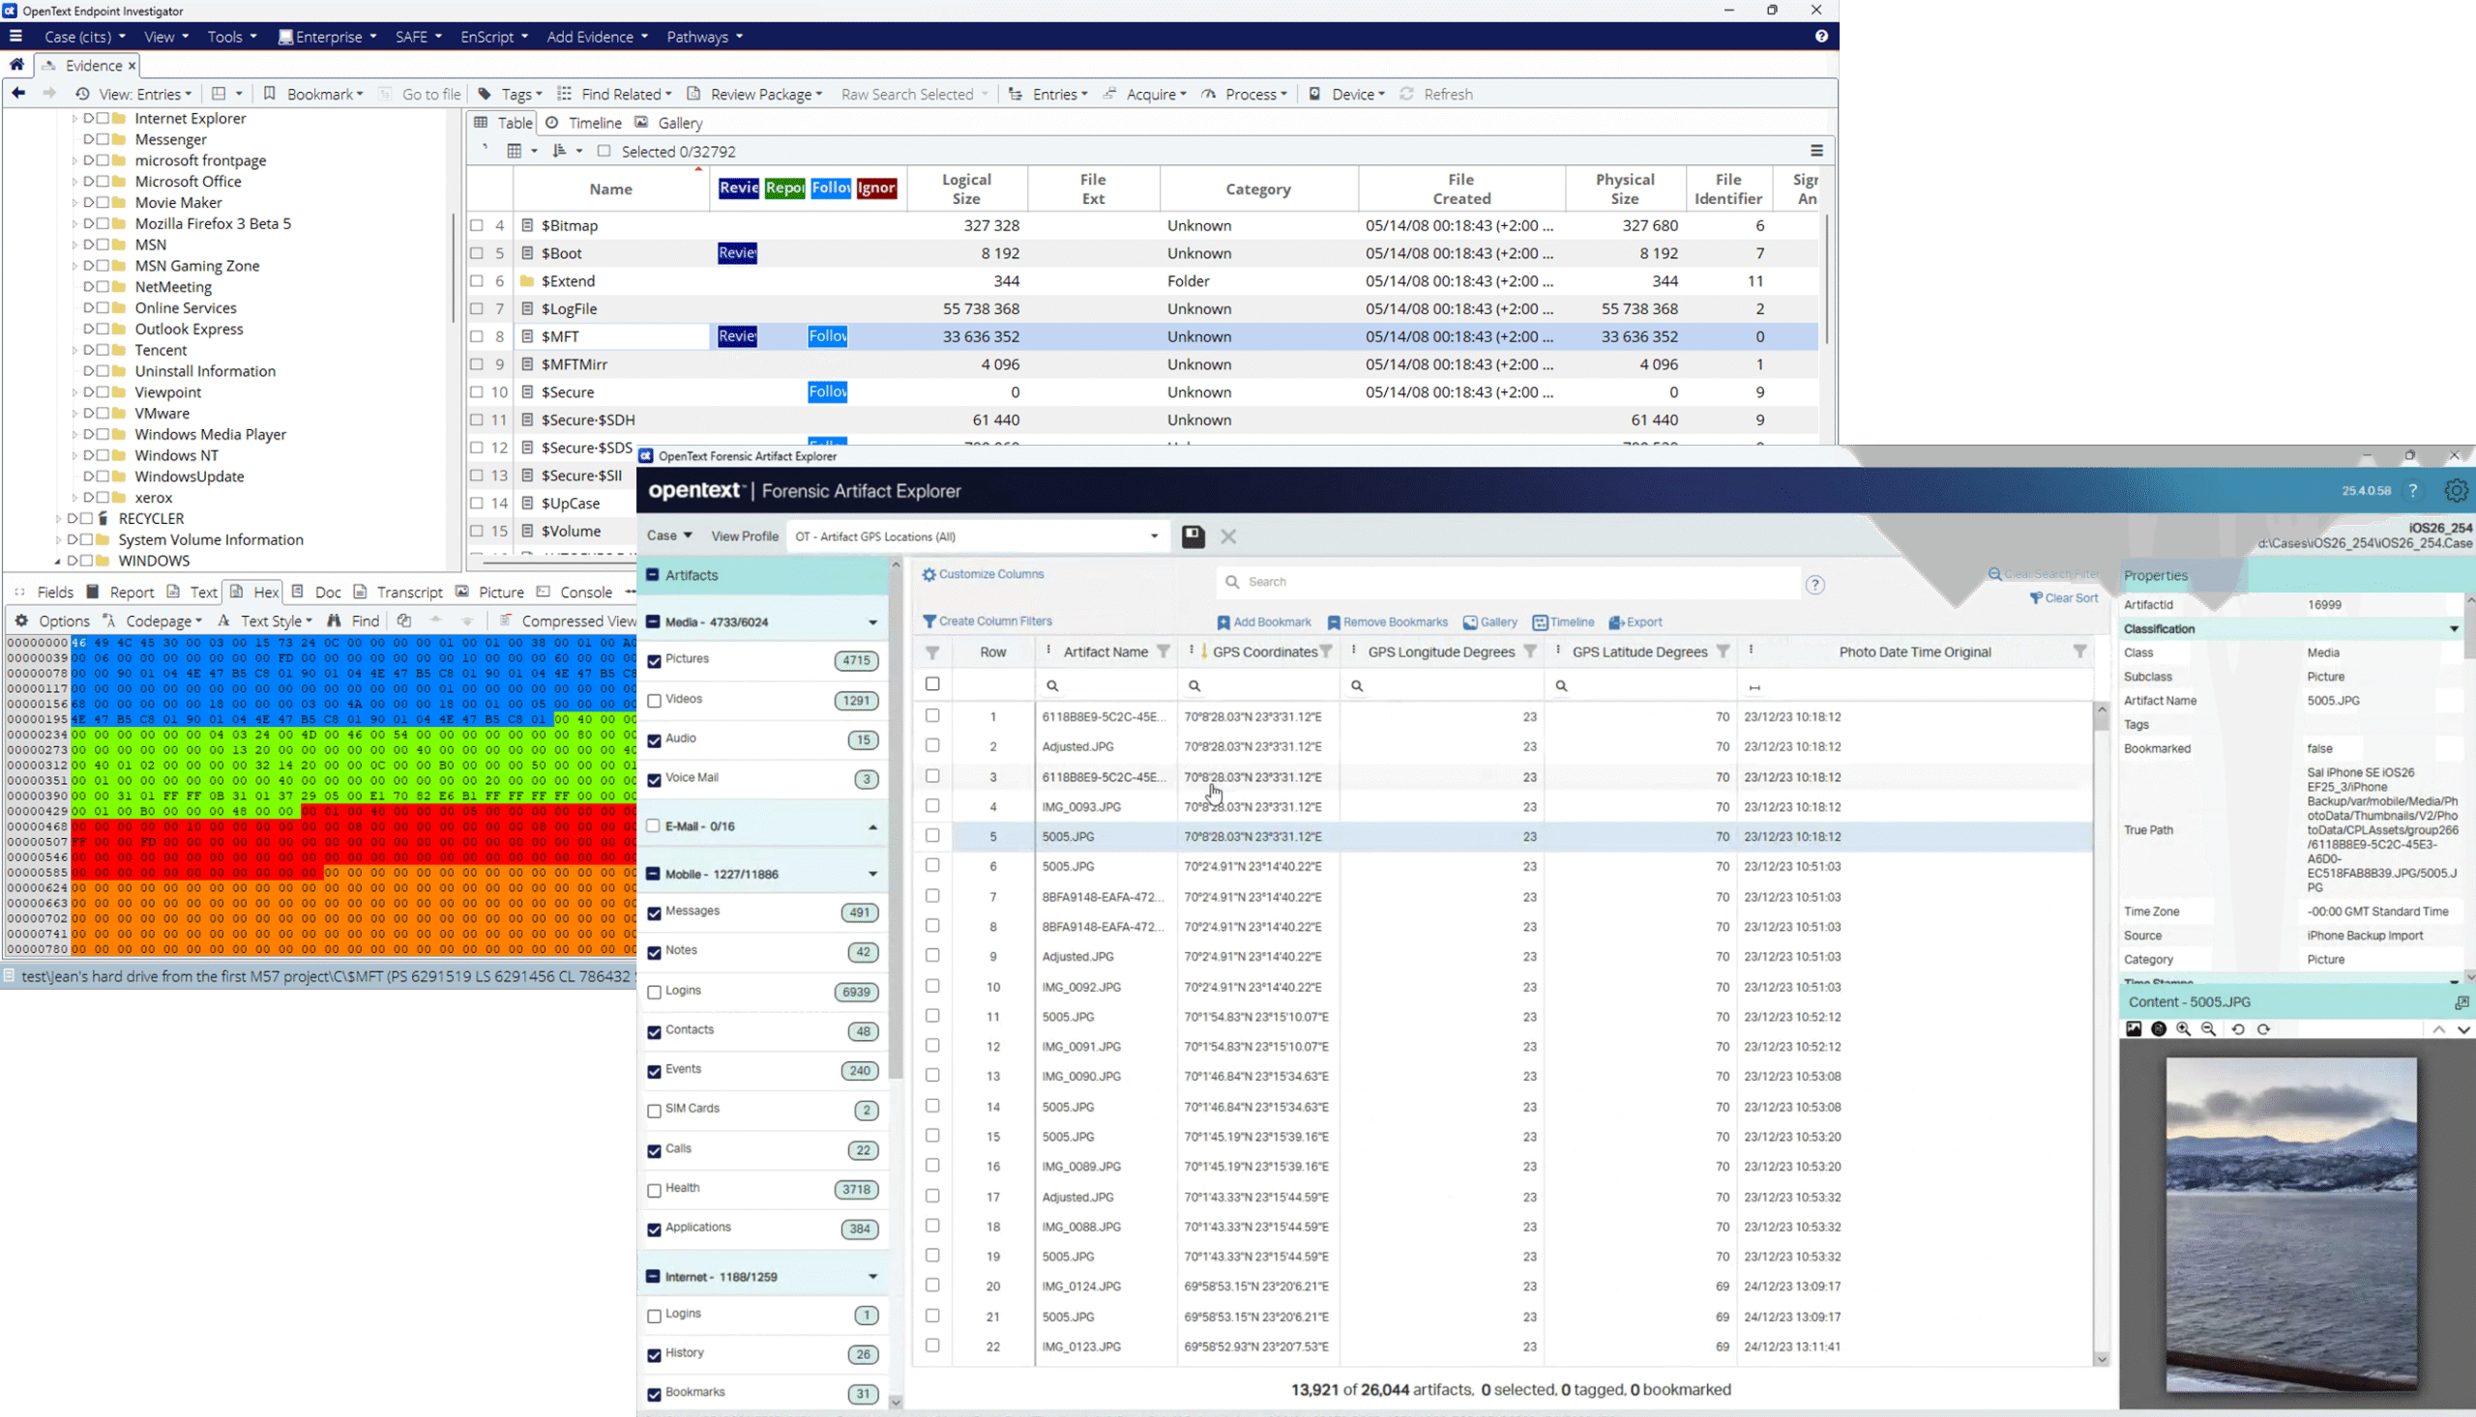Click Create Column Filters
The width and height of the screenshot is (2476, 1417).
[x=987, y=621]
